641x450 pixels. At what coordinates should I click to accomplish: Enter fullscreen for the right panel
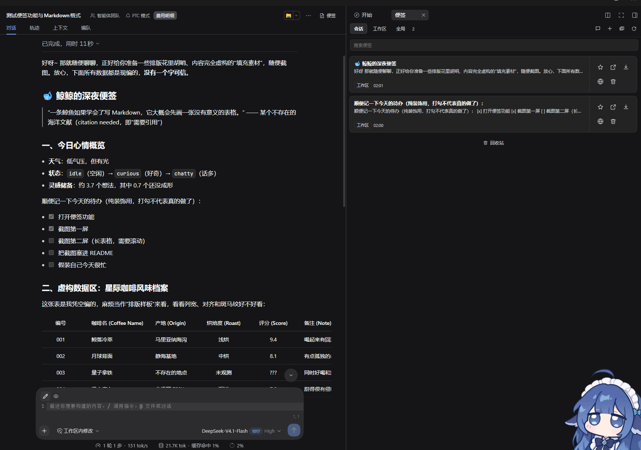tap(621, 15)
